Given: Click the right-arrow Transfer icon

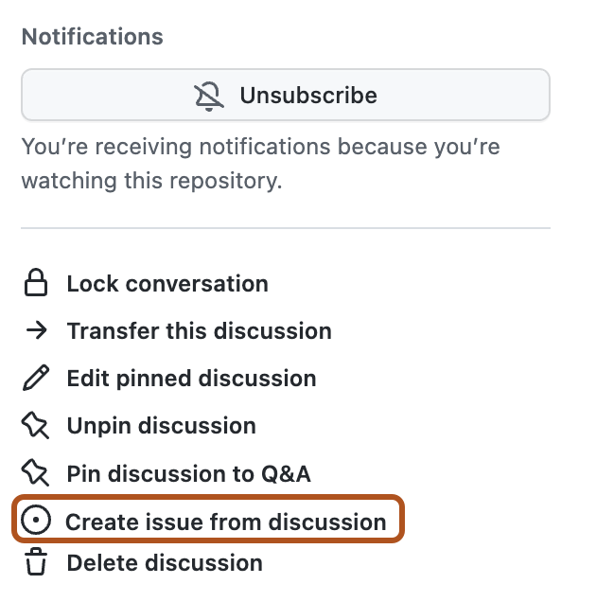Looking at the screenshot, I should click(36, 331).
